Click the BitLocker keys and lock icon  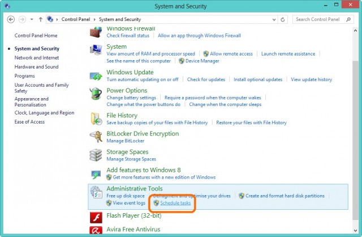[x=96, y=137]
